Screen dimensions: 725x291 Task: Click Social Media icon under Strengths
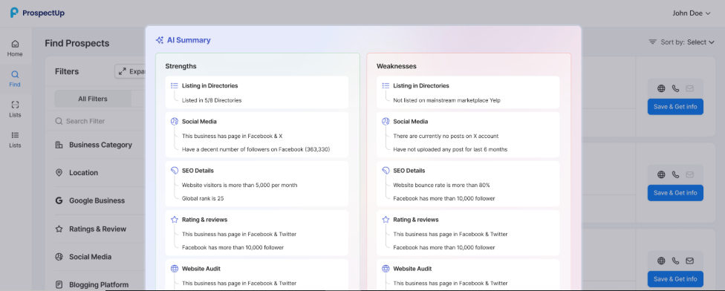[175, 122]
